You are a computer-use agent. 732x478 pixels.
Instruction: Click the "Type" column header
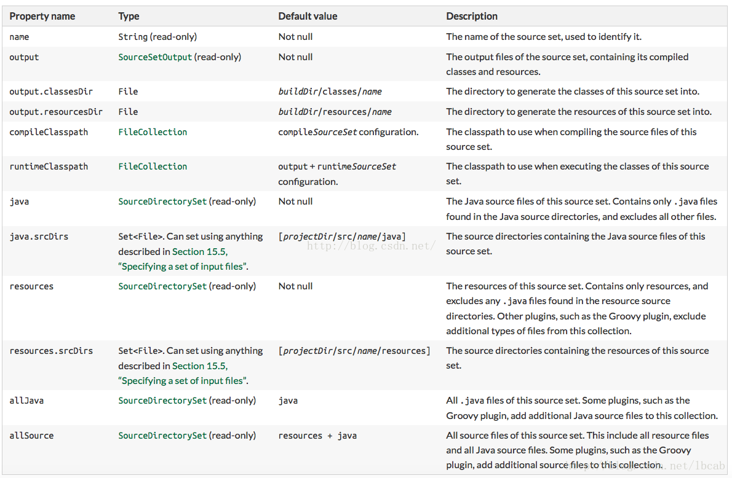pyautogui.click(x=129, y=17)
